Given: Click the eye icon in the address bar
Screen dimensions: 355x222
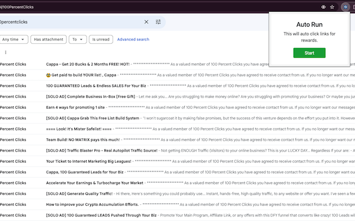Looking at the screenshot, I should (x=323, y=7).
